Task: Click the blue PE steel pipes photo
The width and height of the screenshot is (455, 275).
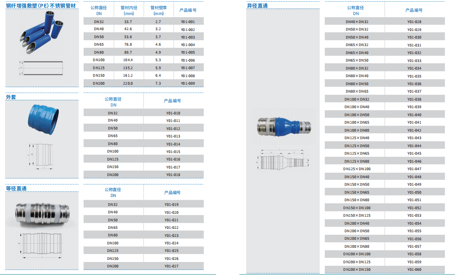Action: [41, 32]
